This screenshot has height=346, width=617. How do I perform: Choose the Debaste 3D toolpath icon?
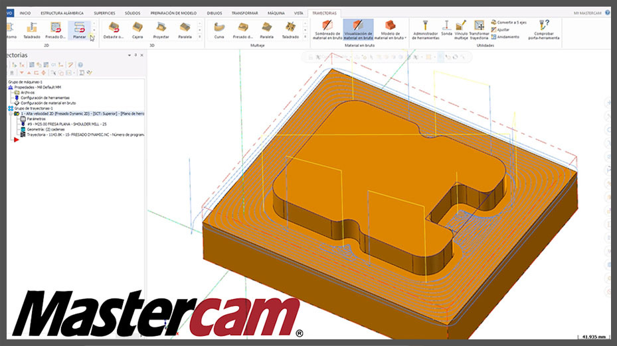114,30
